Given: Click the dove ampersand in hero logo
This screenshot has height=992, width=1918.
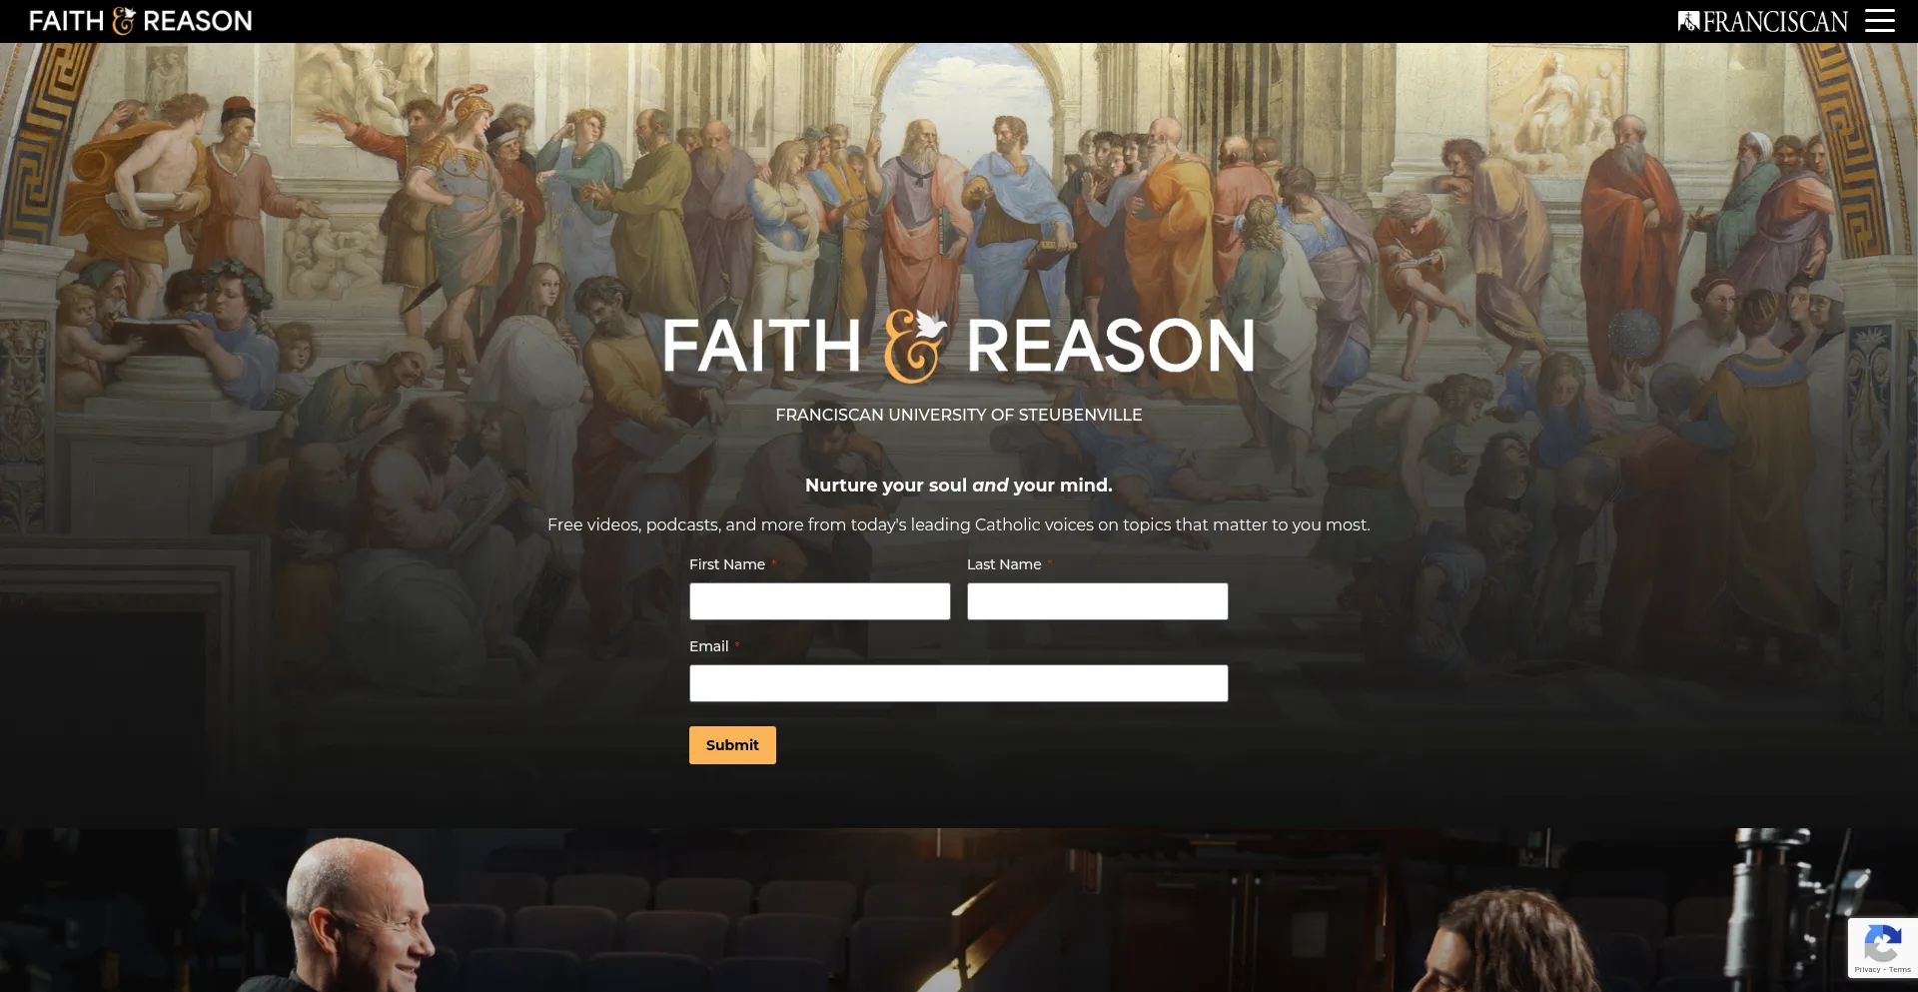Looking at the screenshot, I should click(914, 346).
